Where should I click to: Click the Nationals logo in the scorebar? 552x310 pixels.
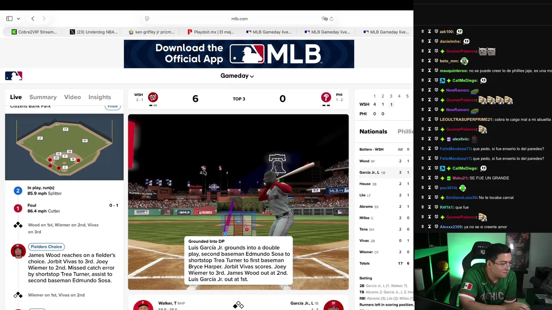click(153, 97)
